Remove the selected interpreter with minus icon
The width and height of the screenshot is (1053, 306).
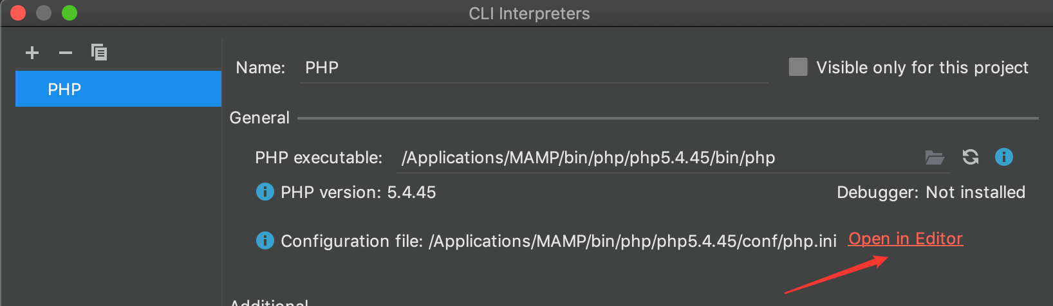[x=66, y=53]
